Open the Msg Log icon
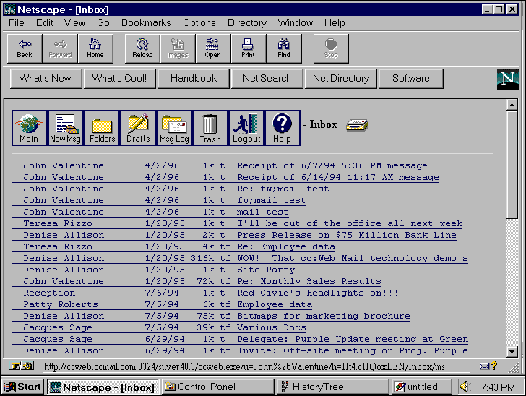 (x=174, y=128)
